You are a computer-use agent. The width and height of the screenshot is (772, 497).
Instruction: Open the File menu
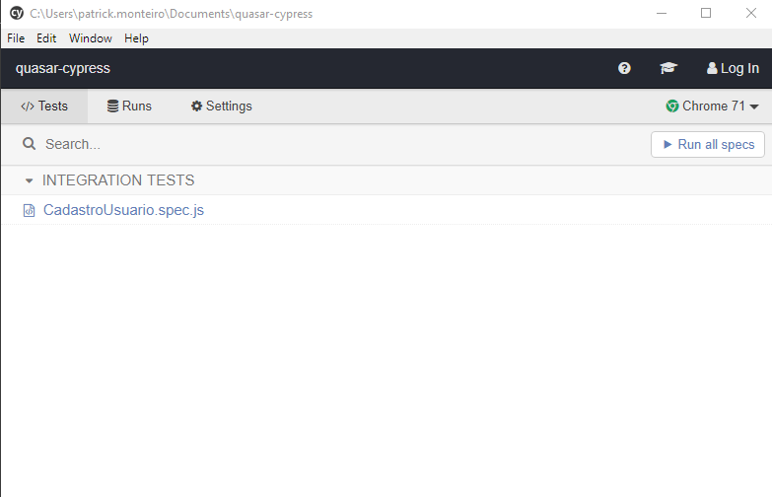click(x=16, y=38)
